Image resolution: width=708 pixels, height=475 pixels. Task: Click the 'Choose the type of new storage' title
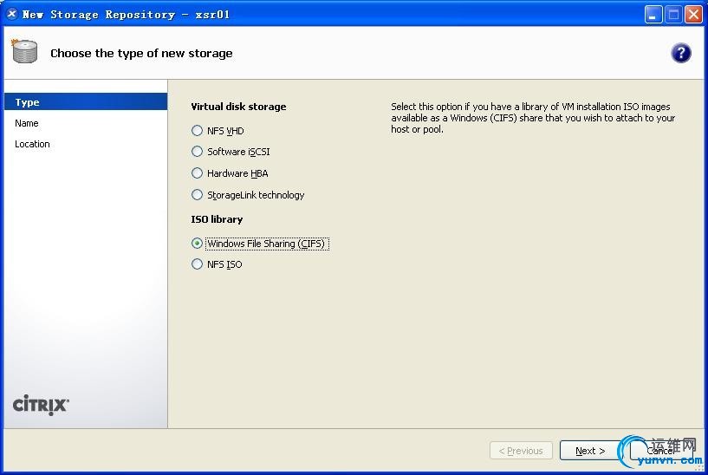click(x=141, y=53)
